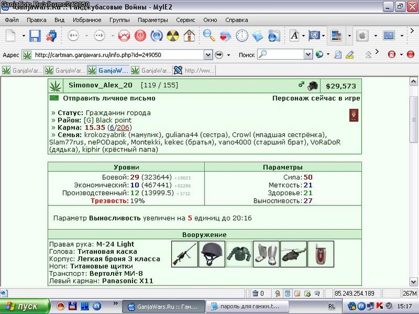Click the red paw icon in toolbar
Screen dimensions: 419x314
tap(124, 35)
